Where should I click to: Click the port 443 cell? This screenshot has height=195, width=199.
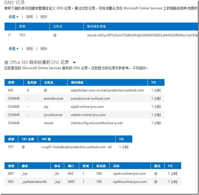pyautogui.click(x=70, y=174)
